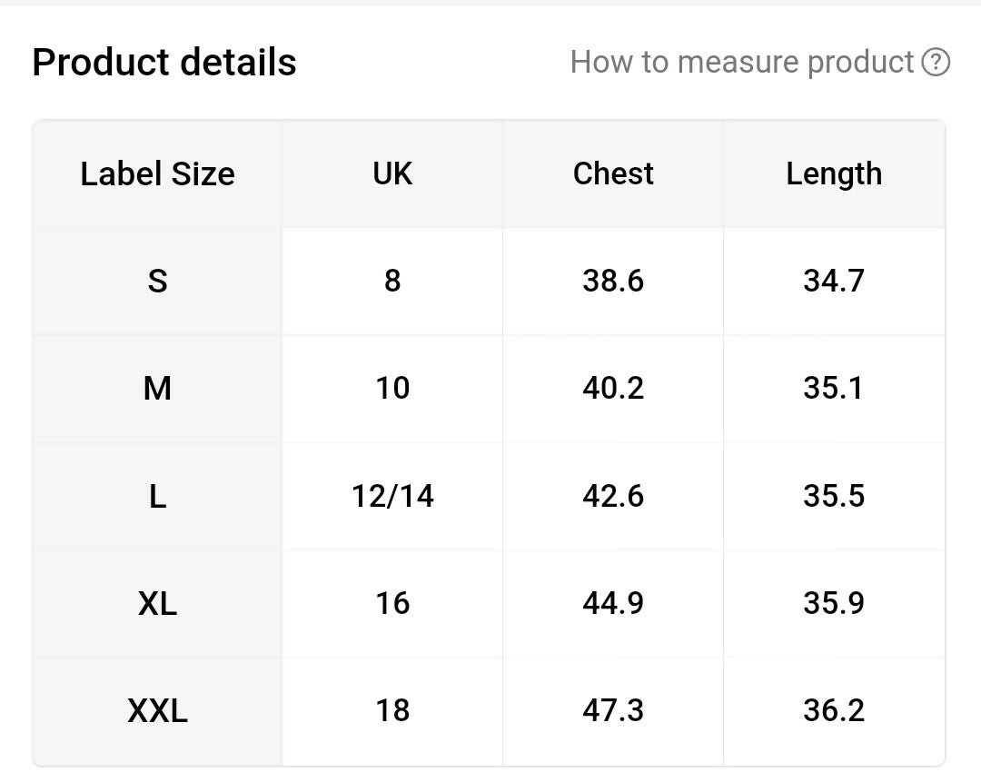Viewport: 981px width, 772px height.
Task: Click the XXL label size cell
Action: click(x=157, y=710)
